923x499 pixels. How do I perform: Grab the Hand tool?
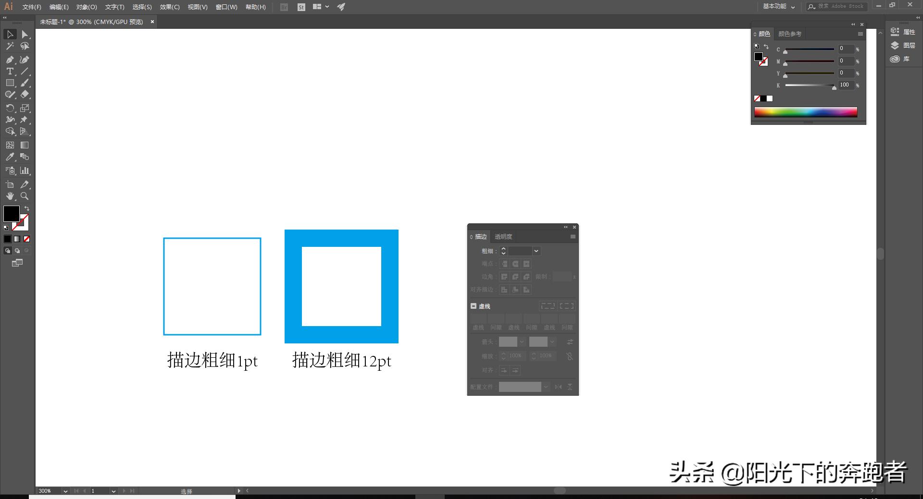[x=10, y=196]
